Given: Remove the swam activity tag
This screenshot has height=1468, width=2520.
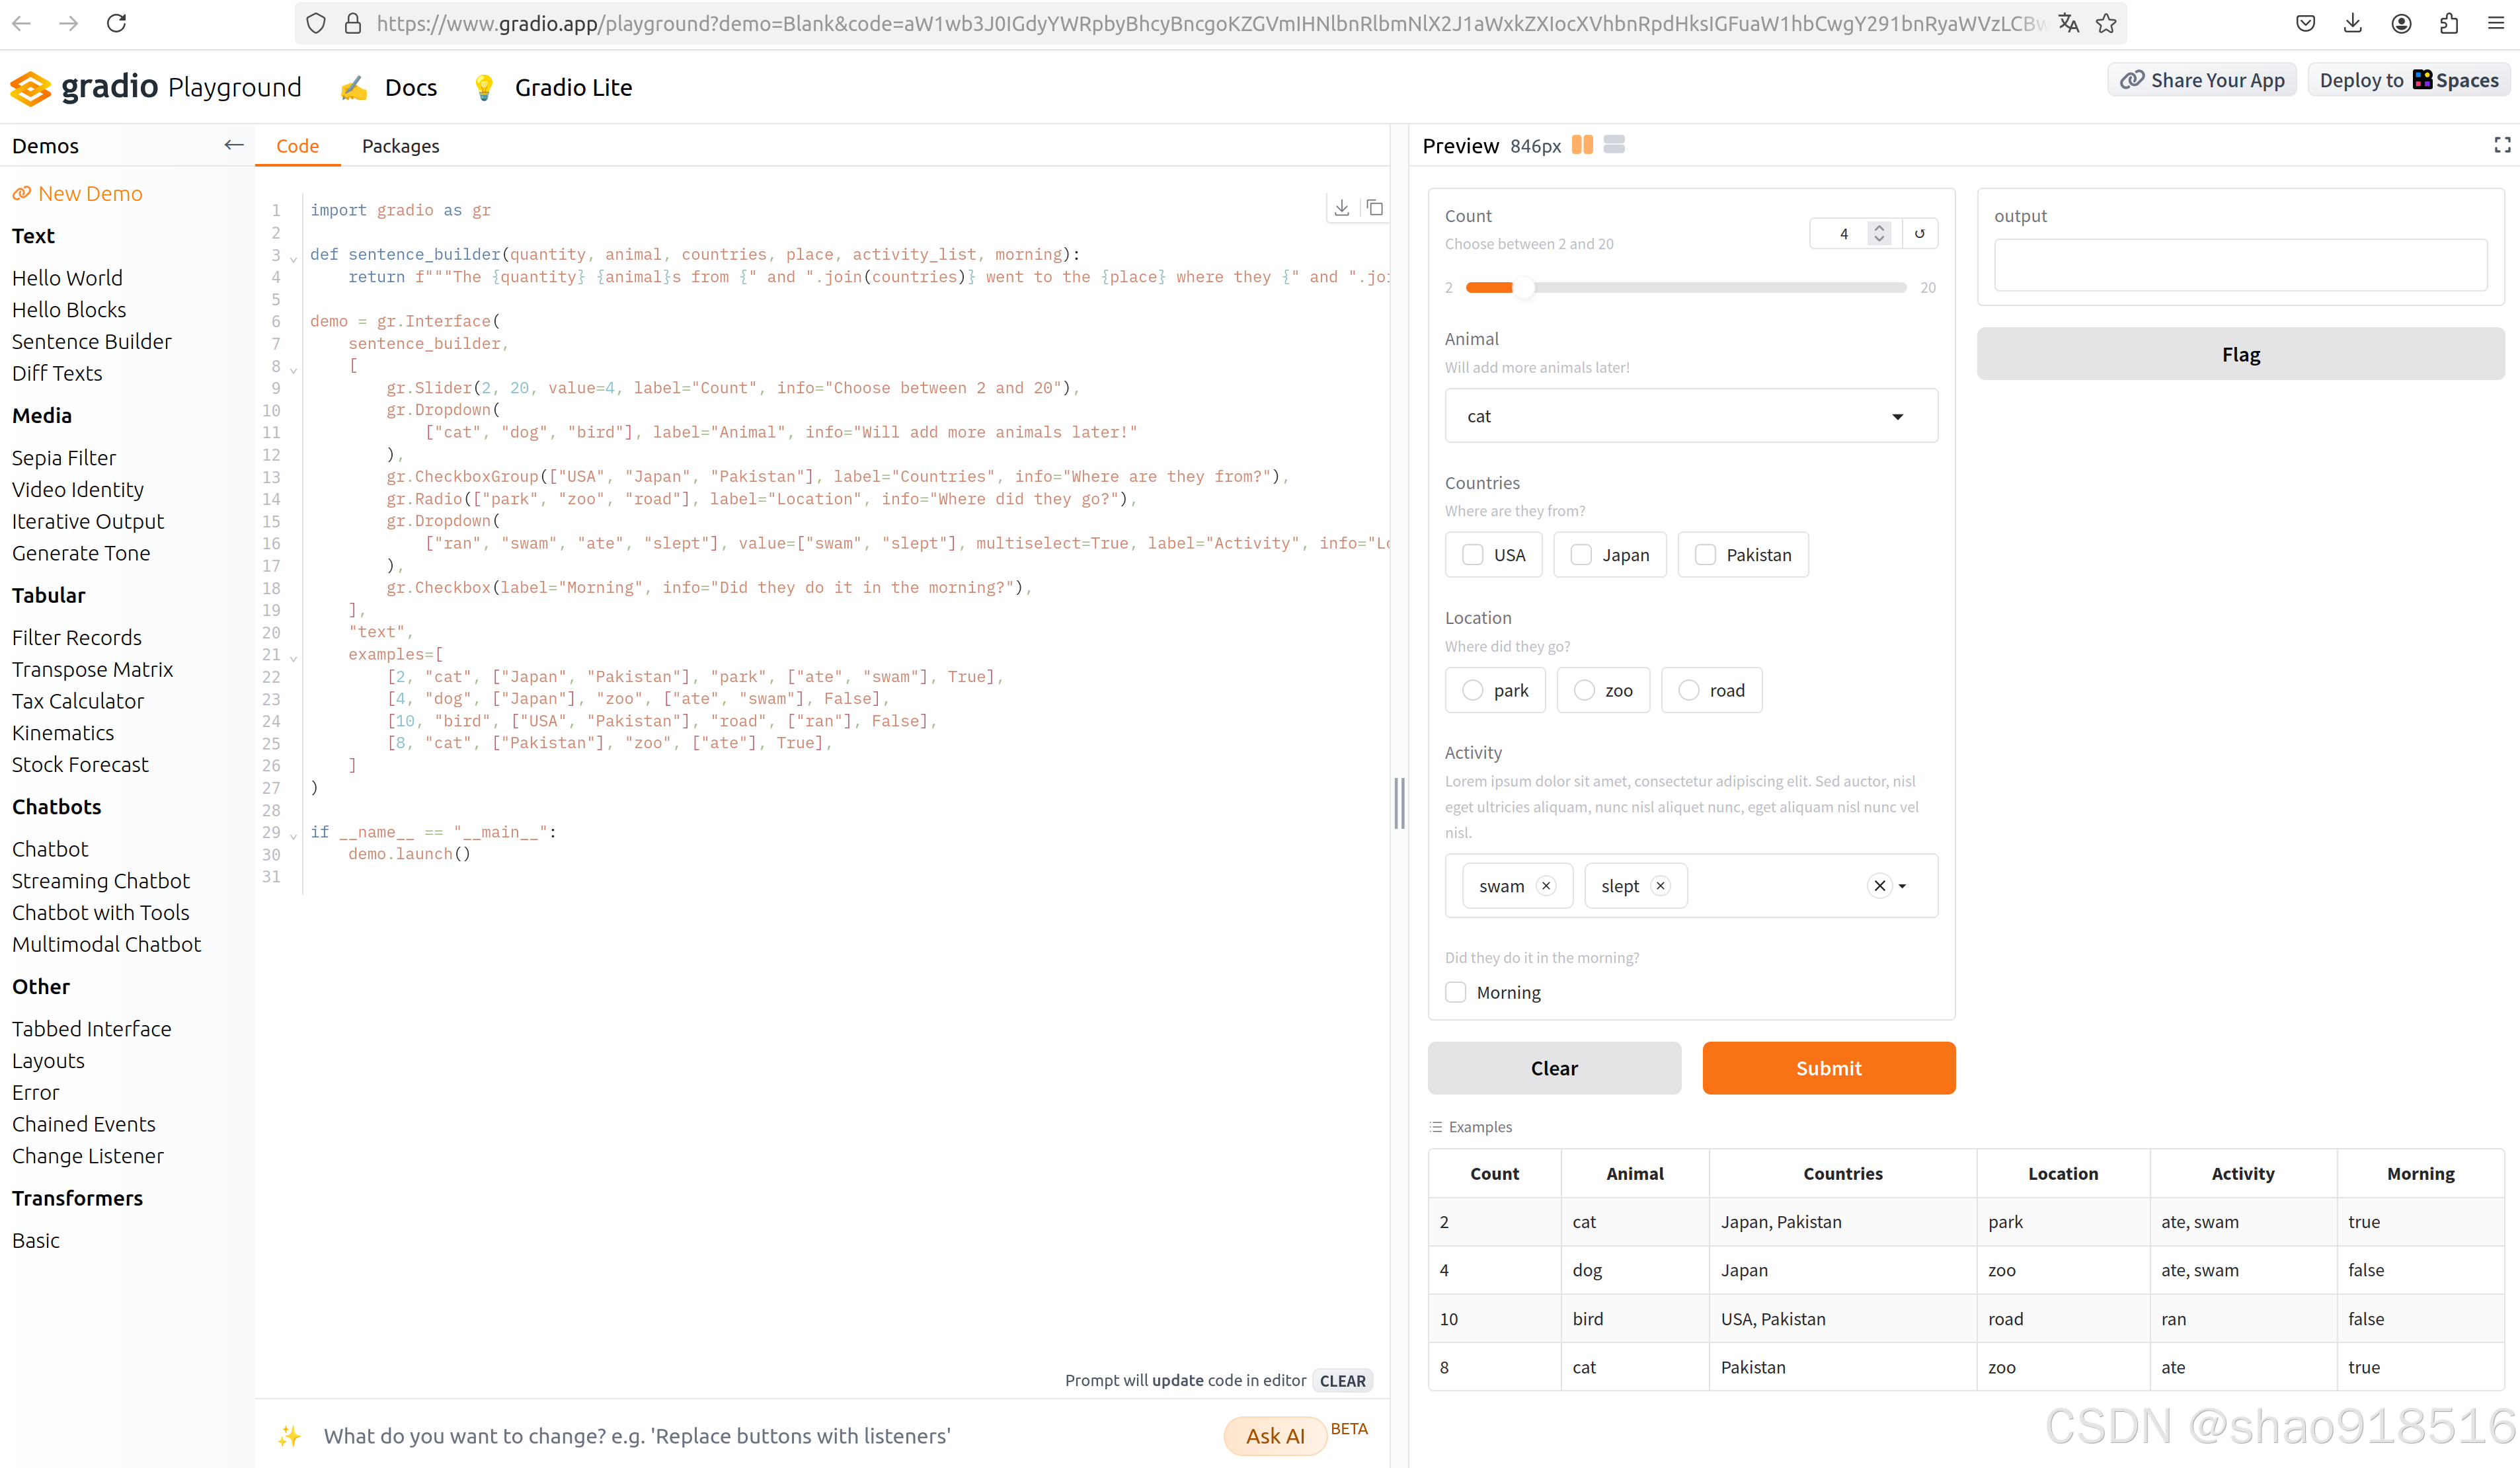Looking at the screenshot, I should click(1546, 885).
